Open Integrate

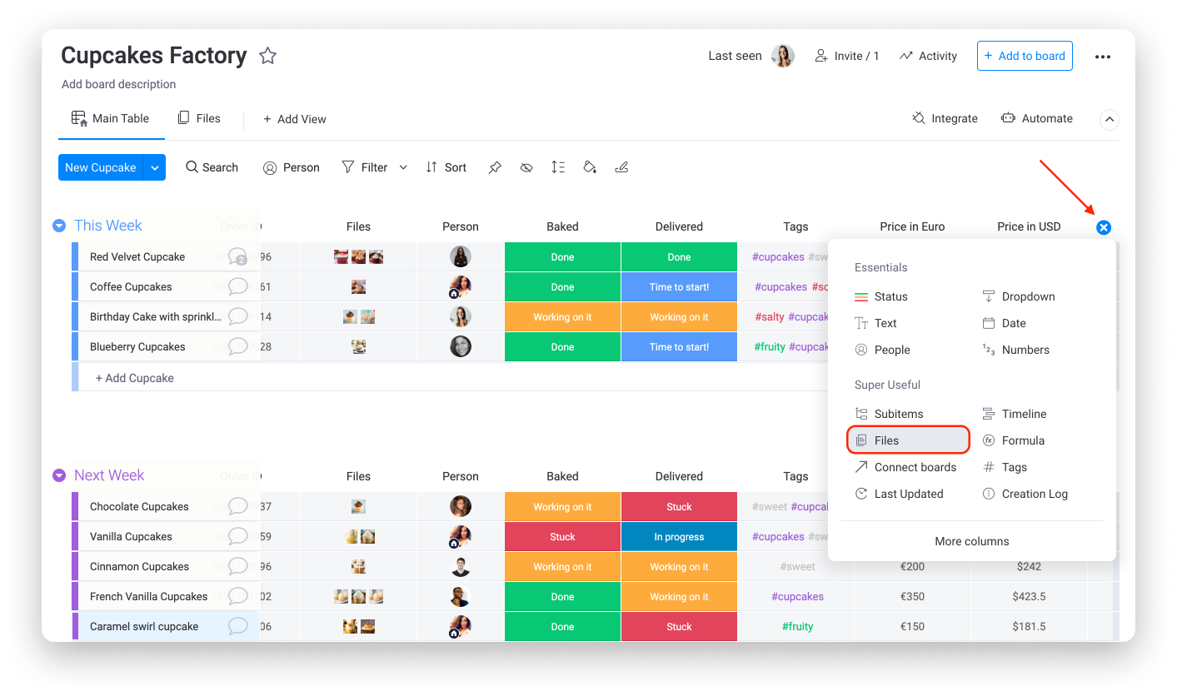click(945, 118)
